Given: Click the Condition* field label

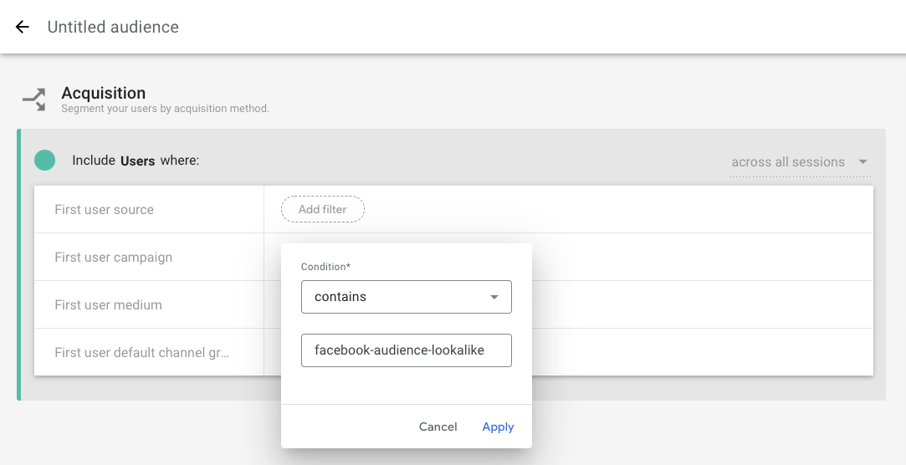Looking at the screenshot, I should [x=325, y=267].
